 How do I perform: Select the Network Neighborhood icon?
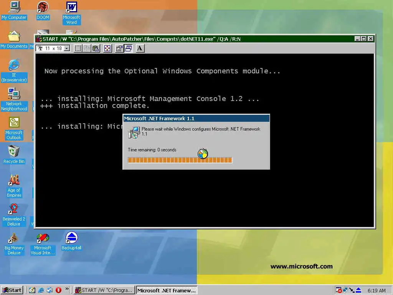pos(14,99)
